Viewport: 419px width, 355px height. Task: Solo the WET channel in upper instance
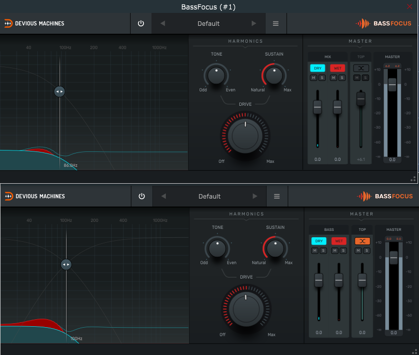click(342, 78)
